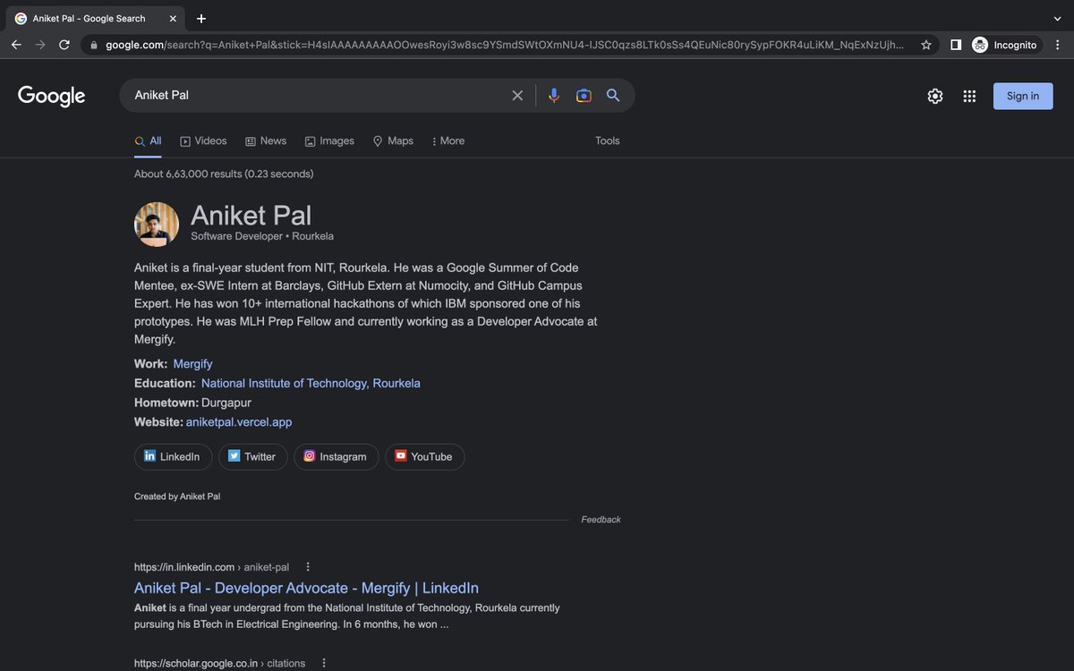Open the tab search chevron
1074x671 pixels.
click(x=1057, y=19)
